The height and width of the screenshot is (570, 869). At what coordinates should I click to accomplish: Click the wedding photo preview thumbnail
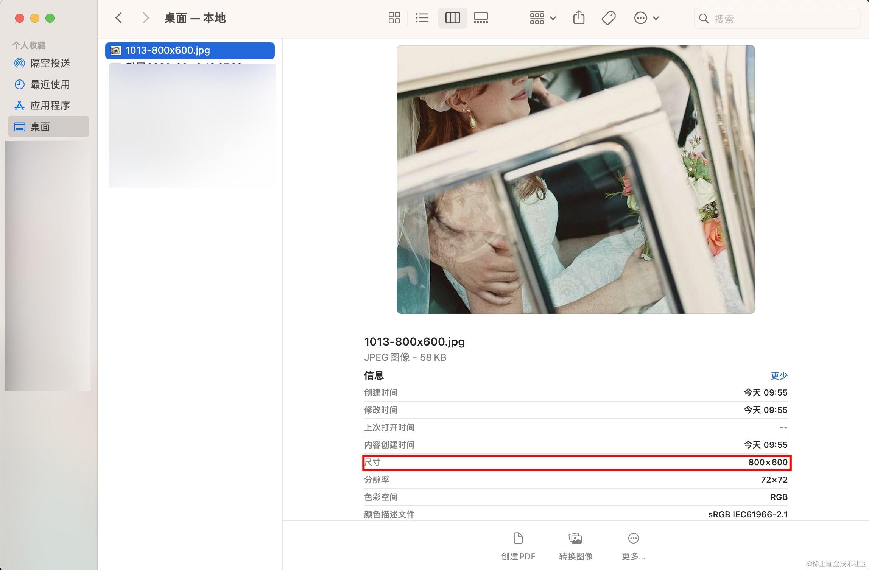576,179
